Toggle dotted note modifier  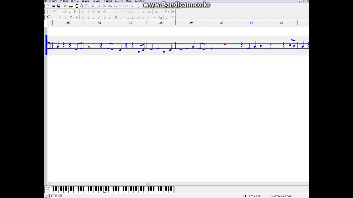(x=122, y=17)
